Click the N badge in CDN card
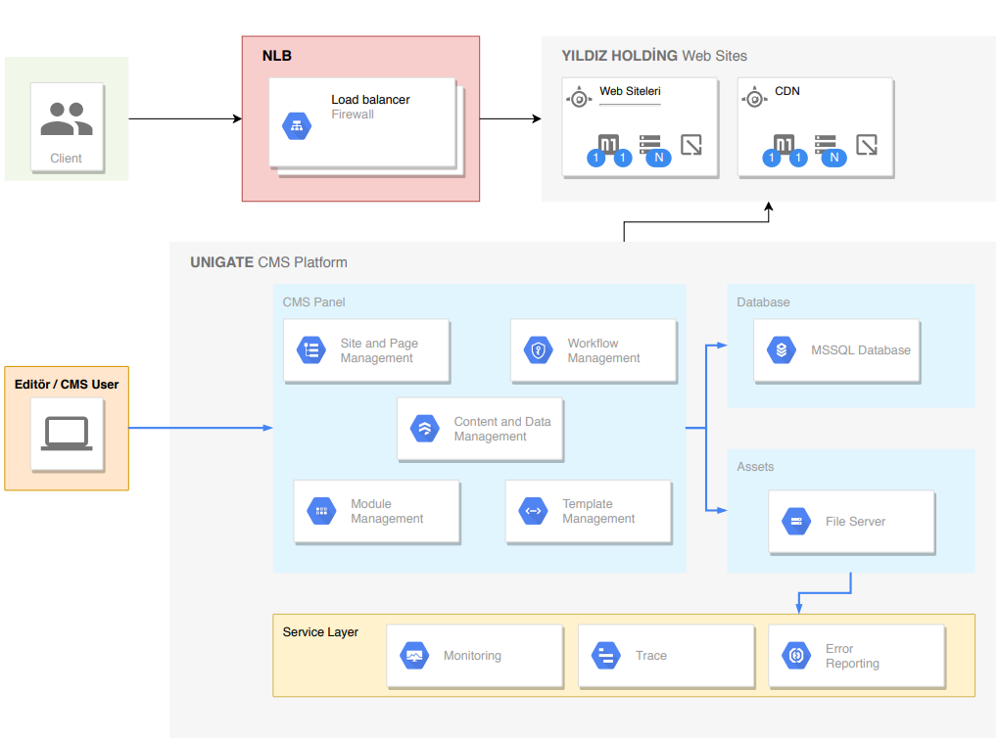Viewport: 999px width, 740px height. coord(834,158)
